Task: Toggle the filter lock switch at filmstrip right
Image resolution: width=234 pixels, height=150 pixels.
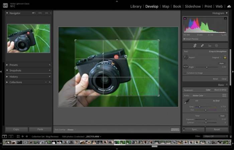Action: pos(231,136)
